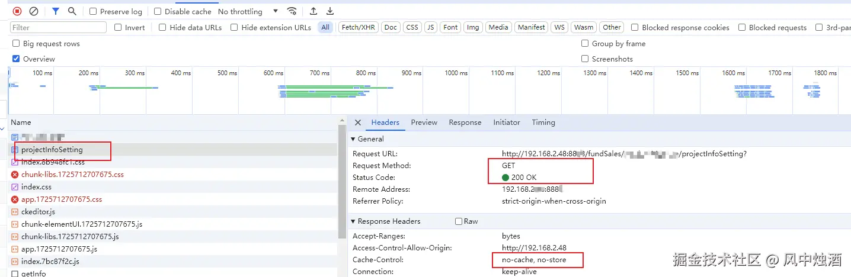Filter by Wasm requests
The height and width of the screenshot is (277, 851).
coord(584,27)
